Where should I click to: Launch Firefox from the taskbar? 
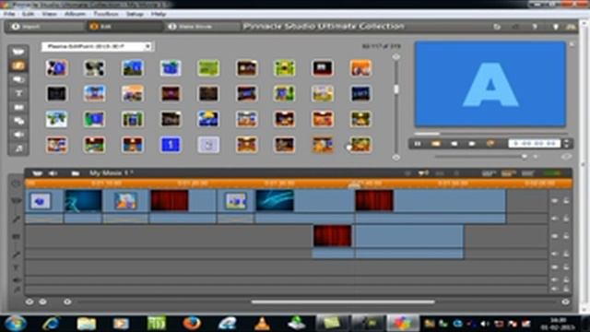coord(192,323)
